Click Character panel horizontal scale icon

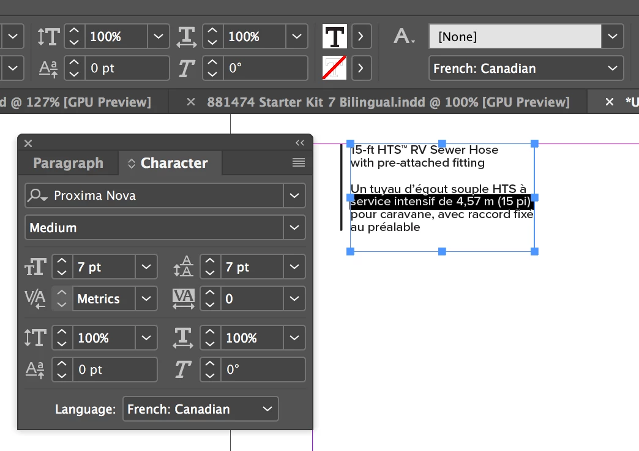(x=183, y=338)
